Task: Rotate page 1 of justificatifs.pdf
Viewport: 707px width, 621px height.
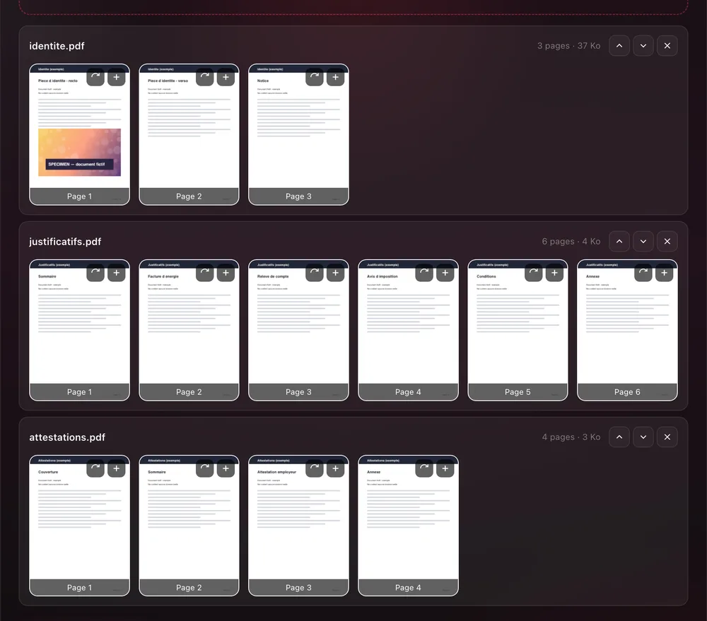Action: coord(95,272)
